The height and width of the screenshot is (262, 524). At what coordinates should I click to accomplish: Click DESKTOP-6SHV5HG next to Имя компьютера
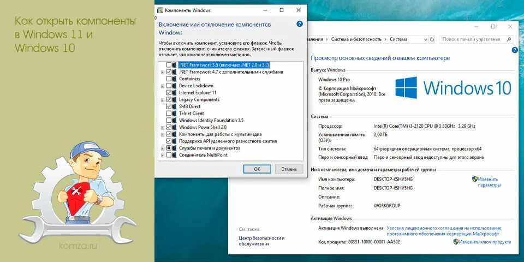[393, 179]
